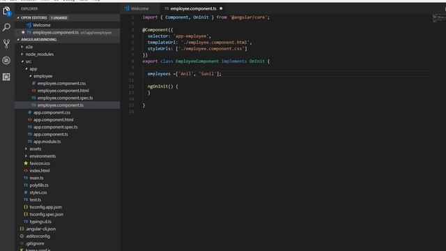
Task: Click unsaved dot on employee.component.ts tab
Action: tap(221, 8)
